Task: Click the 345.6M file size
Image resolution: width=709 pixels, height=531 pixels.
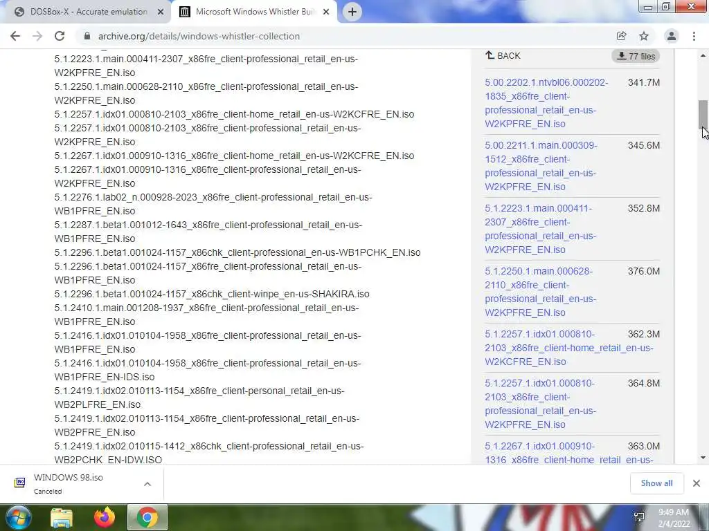Action: (643, 145)
